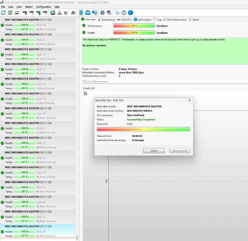Viewport: 248px width, 241px height.
Task: Click the notepad report icon in toolbar
Action: [81, 13]
